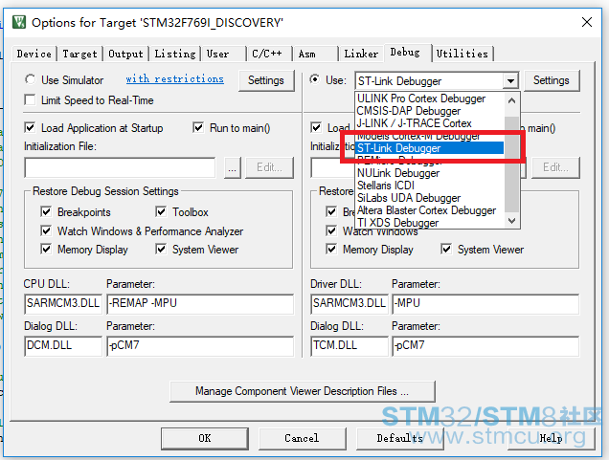Go to the User tab
This screenshot has width=609, height=460.
coord(223,54)
